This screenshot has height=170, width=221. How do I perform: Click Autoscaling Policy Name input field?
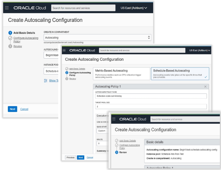151,96
